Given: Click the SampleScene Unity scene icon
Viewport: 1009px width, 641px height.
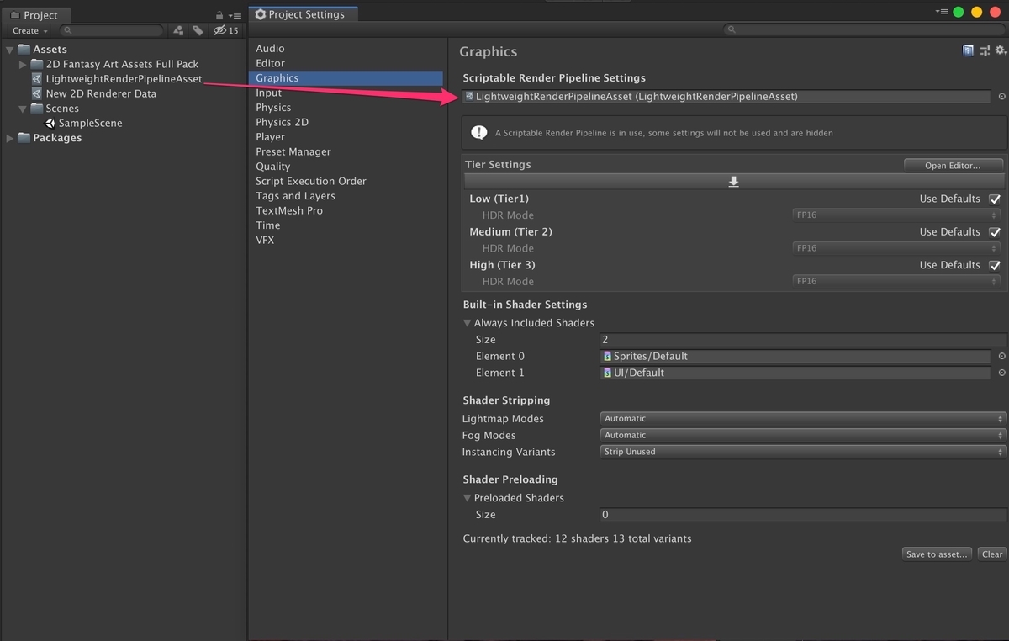Looking at the screenshot, I should [50, 123].
